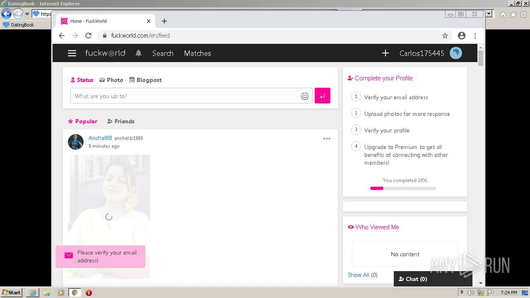This screenshot has height=298, width=530.
Task: Open Chrome three-dot menu
Action: [475, 36]
